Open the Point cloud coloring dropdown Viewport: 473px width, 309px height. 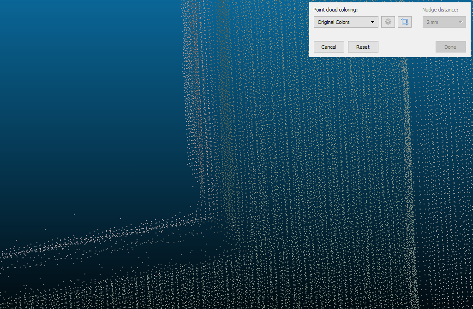point(346,22)
